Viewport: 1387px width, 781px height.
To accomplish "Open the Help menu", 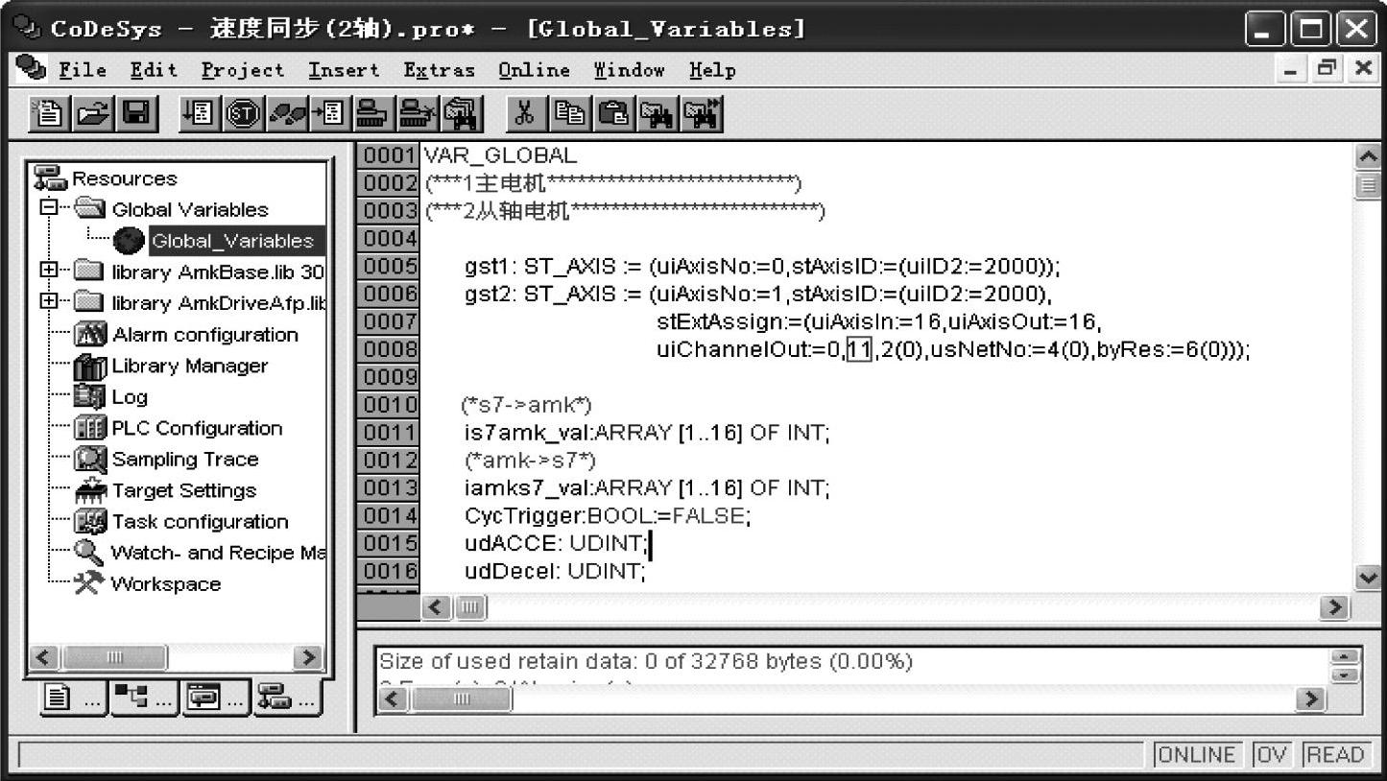I will pyautogui.click(x=712, y=70).
